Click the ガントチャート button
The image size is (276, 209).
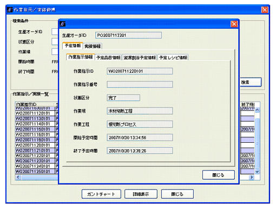pos(101,194)
